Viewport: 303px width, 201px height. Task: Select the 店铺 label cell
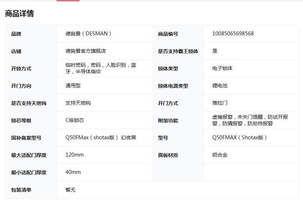(x=16, y=51)
